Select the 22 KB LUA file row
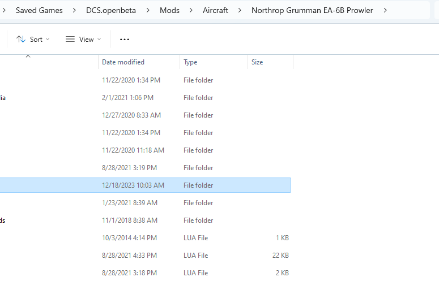Image resolution: width=439 pixels, height=290 pixels. 146,256
